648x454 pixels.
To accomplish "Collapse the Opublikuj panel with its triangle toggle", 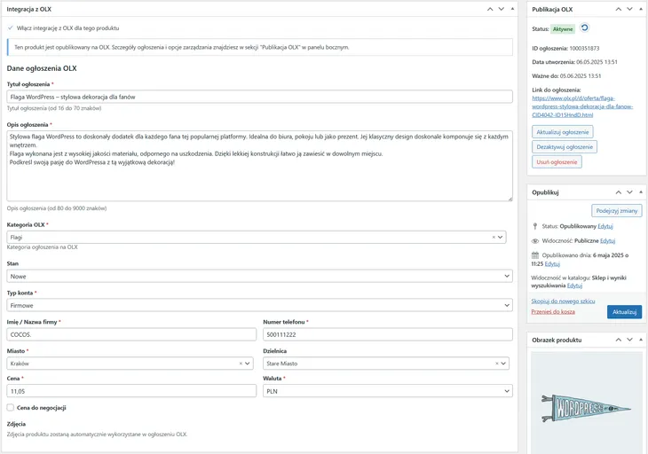I will (641, 192).
